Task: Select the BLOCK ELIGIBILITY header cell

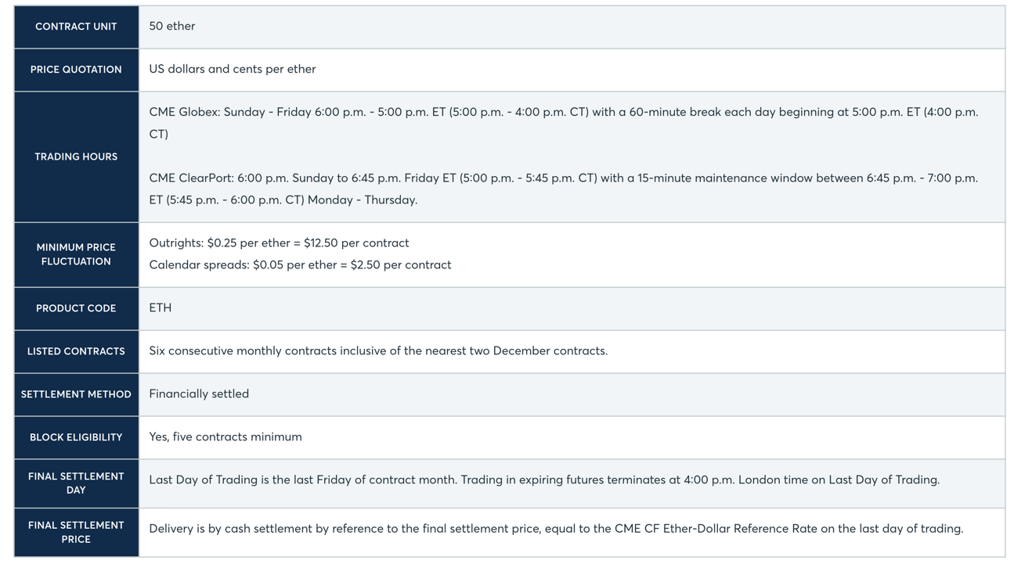Action: (76, 437)
